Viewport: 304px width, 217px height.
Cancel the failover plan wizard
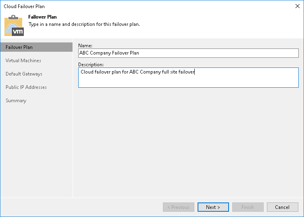click(283, 207)
